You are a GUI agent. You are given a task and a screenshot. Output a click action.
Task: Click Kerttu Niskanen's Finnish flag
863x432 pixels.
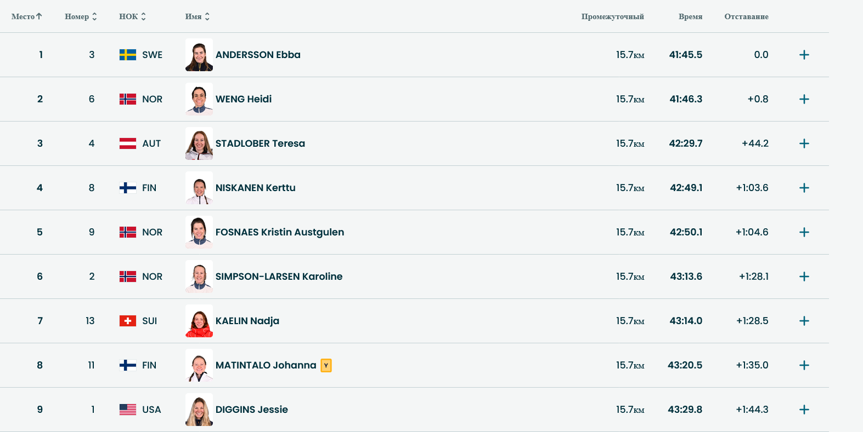128,188
